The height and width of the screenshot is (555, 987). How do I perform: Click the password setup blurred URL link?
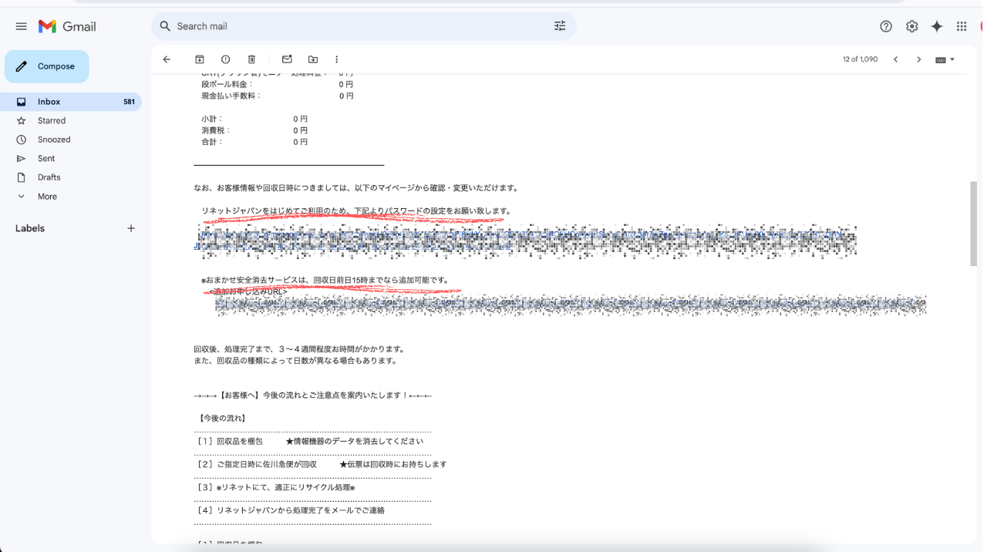[524, 240]
